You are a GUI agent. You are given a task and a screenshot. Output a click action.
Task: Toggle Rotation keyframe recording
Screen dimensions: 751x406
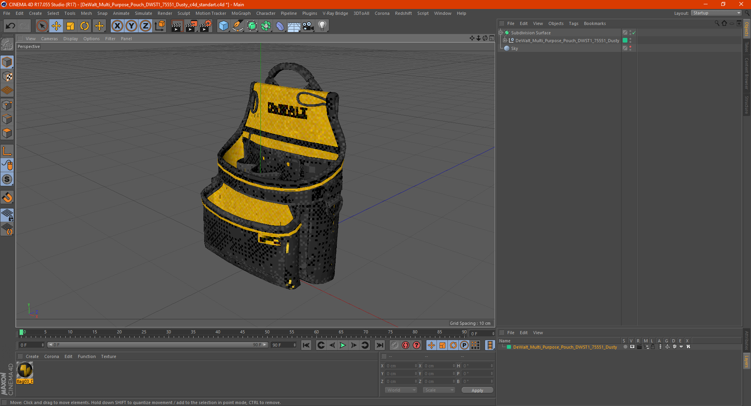click(x=453, y=345)
